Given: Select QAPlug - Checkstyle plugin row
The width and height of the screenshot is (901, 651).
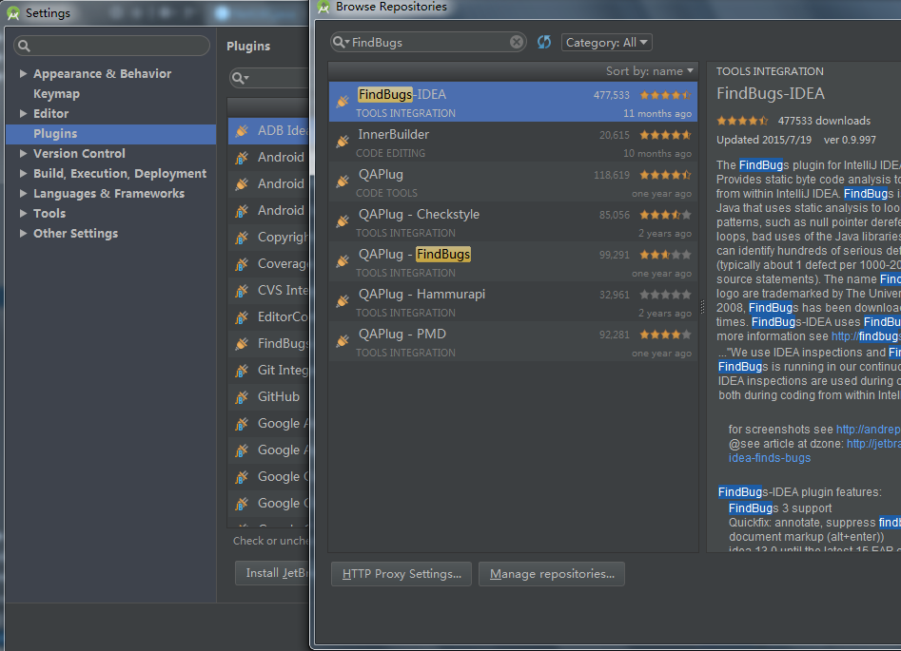Looking at the screenshot, I should [x=513, y=221].
